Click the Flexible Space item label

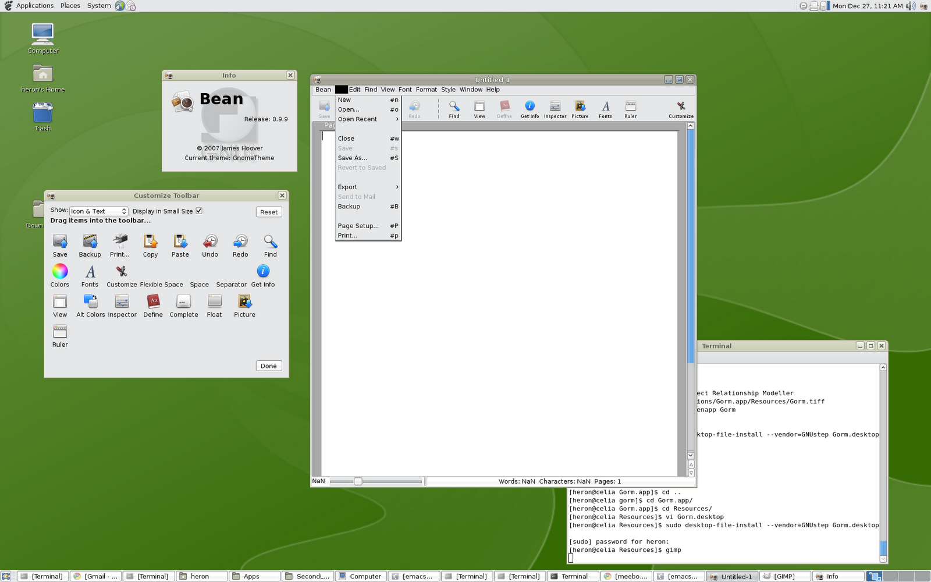coord(162,285)
